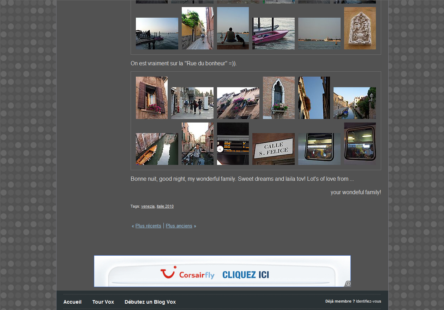
Task: Open the 'Calle S. Felice' sign photo
Action: click(274, 149)
